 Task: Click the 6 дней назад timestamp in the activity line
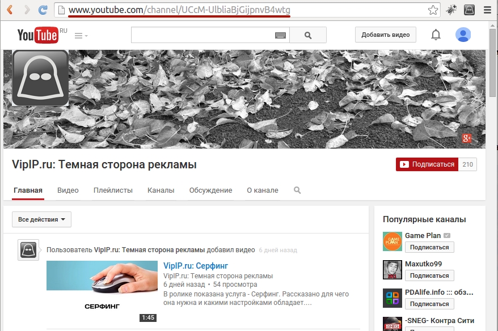[278, 250]
